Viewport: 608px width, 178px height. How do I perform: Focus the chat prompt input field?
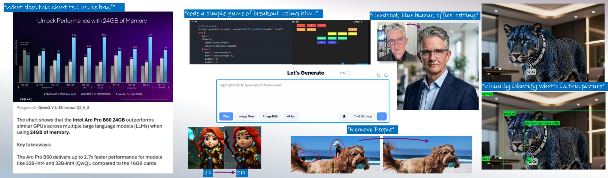[x=303, y=96]
